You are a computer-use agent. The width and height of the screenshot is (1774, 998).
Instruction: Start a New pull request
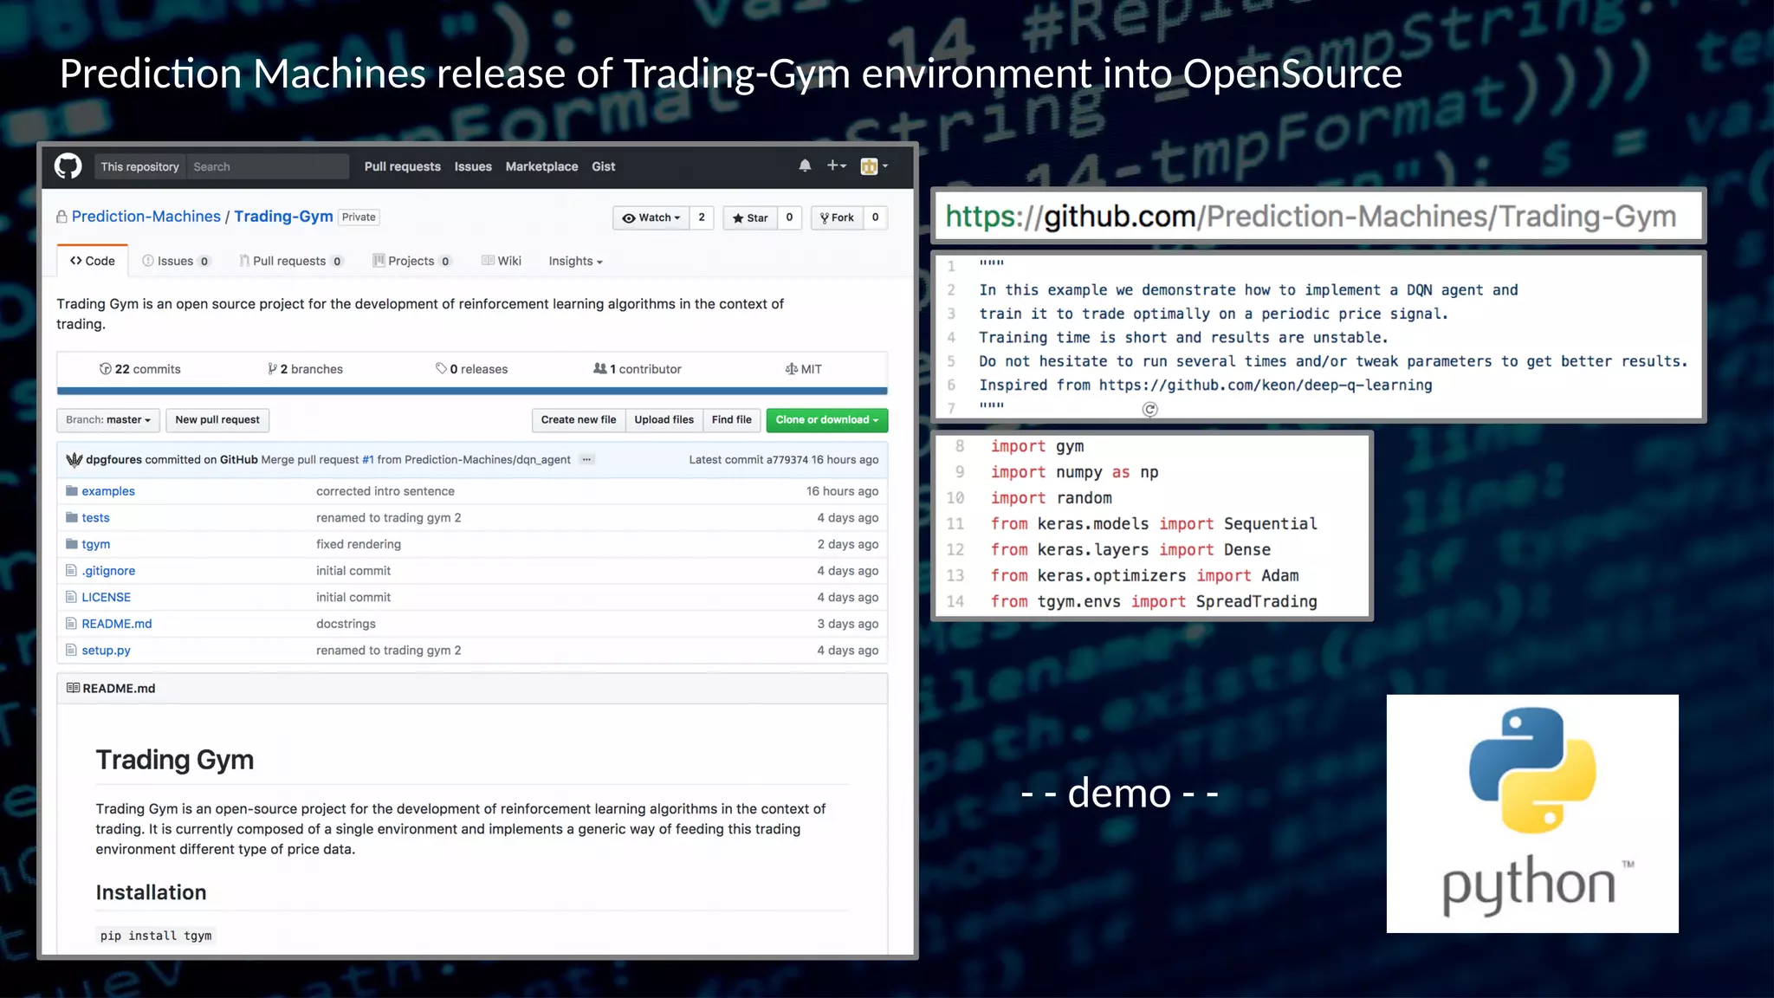217,420
